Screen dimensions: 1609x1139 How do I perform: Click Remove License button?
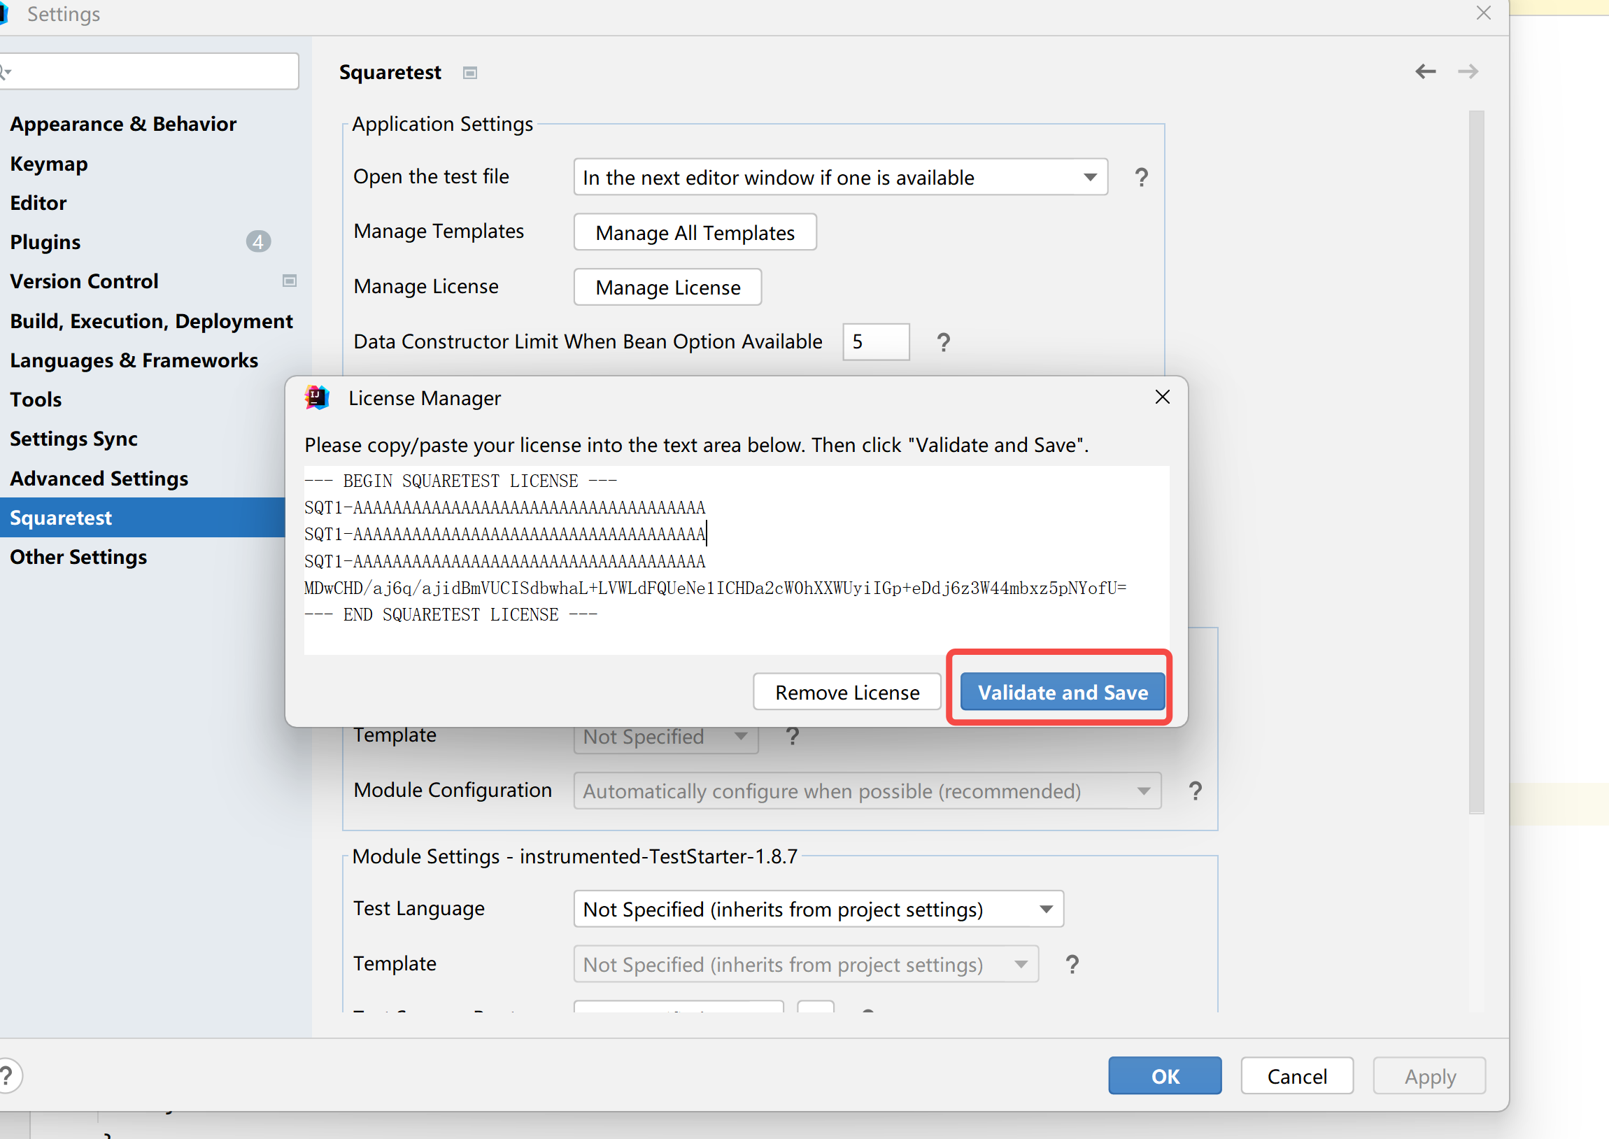pyautogui.click(x=847, y=692)
